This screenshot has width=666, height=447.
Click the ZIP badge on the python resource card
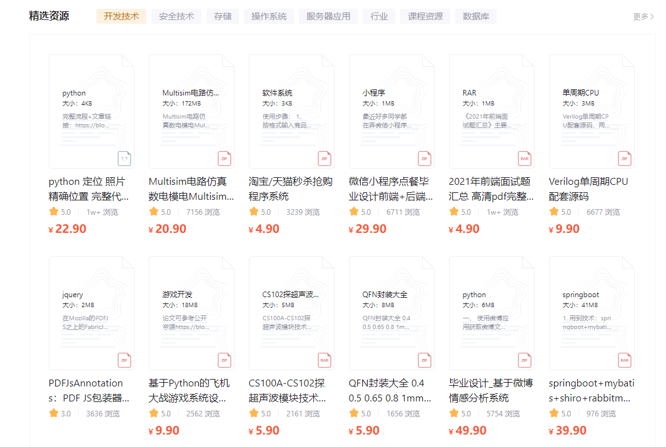[124, 159]
